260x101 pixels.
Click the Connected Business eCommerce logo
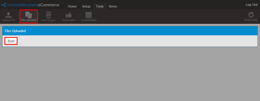point(30,5)
